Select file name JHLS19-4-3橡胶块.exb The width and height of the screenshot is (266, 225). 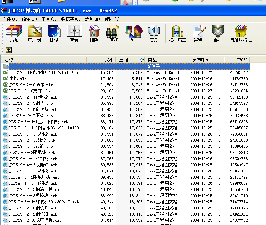coord(33,196)
